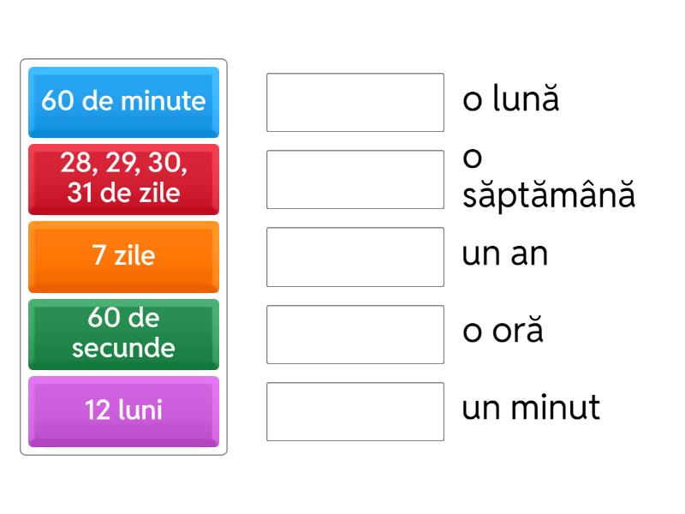685x514 pixels.
Task: Select the "12 luni" tile
Action: (x=123, y=410)
